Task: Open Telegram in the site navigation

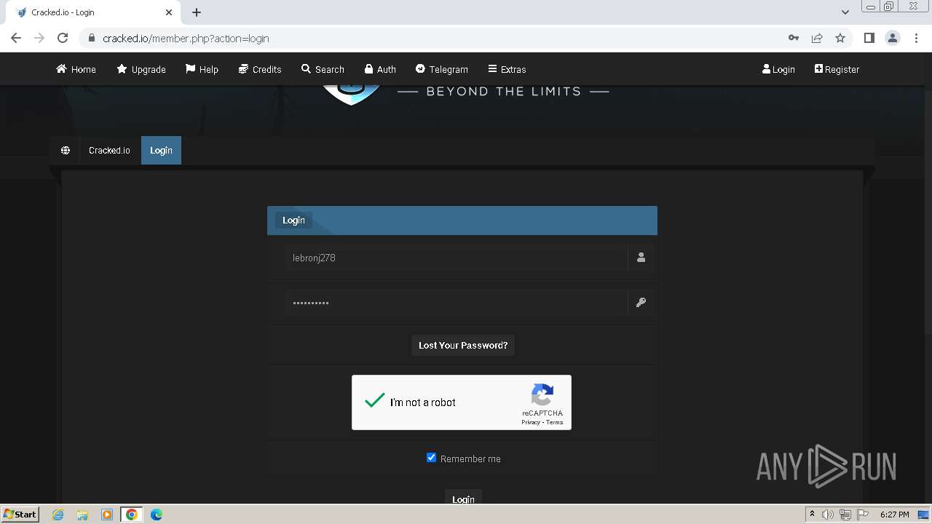Action: 441,69
